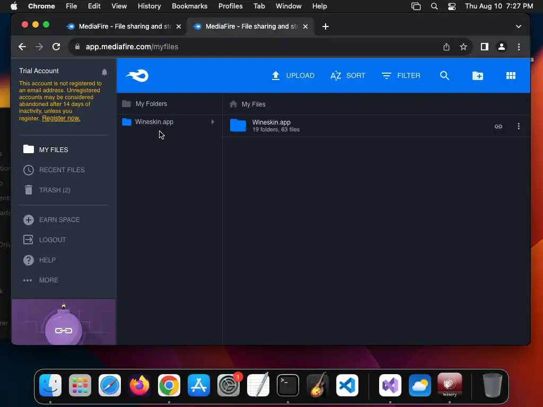Screen dimensions: 543x407
Task: Open the SORT options
Action: coord(348,75)
